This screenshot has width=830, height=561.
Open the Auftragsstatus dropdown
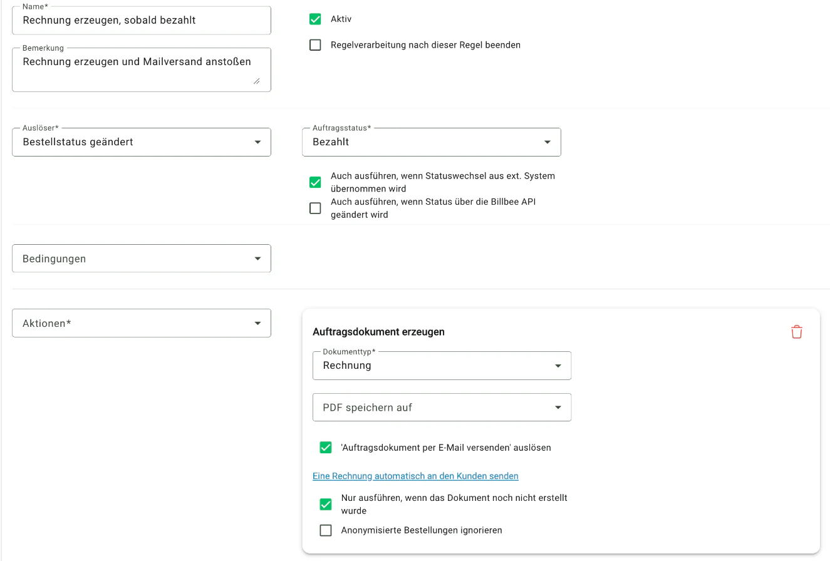[x=432, y=142]
